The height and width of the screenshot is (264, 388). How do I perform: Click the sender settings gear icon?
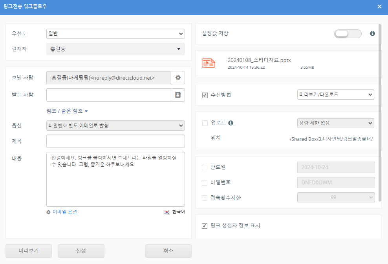point(178,78)
